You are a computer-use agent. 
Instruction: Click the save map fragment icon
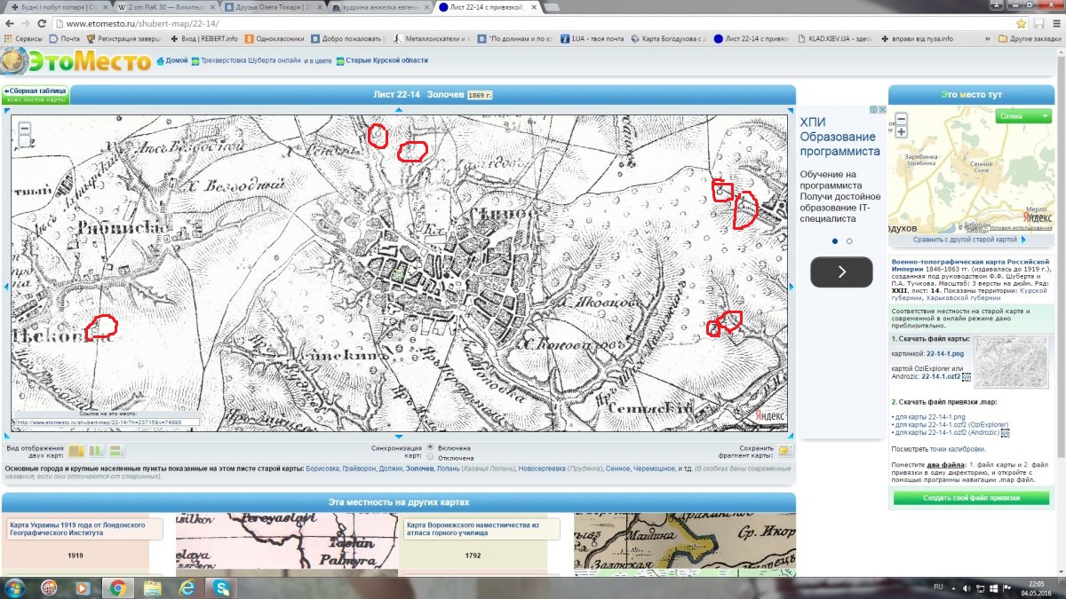[x=784, y=451]
